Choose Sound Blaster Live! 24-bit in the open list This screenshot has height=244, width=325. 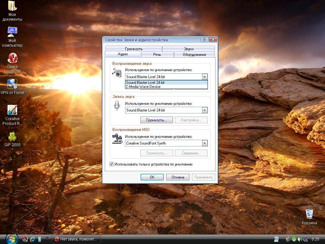(166, 83)
